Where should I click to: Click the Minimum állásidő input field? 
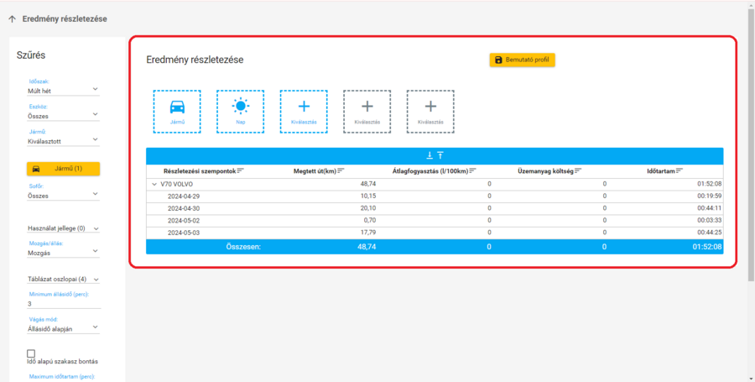(x=63, y=304)
